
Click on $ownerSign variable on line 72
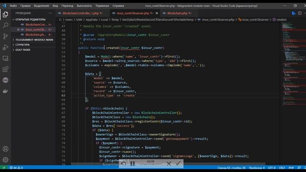(x=104, y=135)
